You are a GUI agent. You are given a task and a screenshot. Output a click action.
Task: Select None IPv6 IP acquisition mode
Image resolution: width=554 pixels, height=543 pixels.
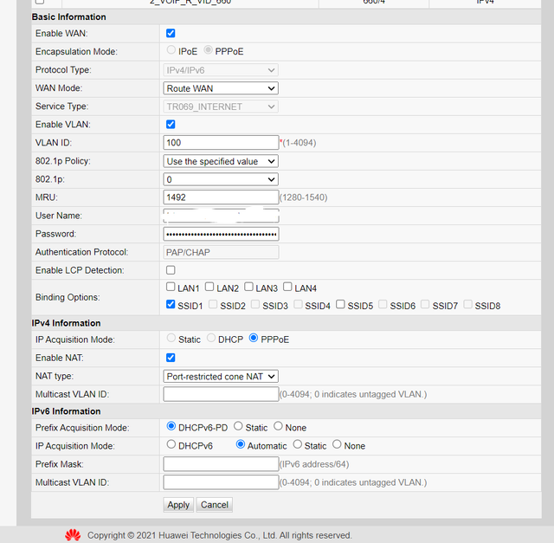[337, 444]
